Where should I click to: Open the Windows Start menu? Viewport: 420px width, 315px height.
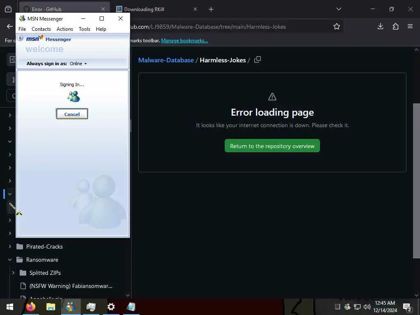[10, 307]
